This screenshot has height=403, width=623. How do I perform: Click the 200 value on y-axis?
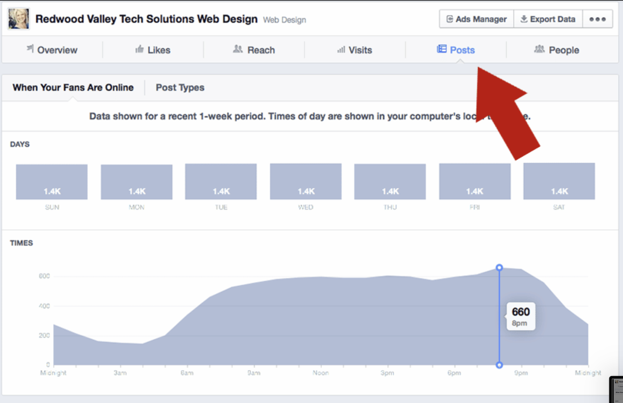(44, 335)
